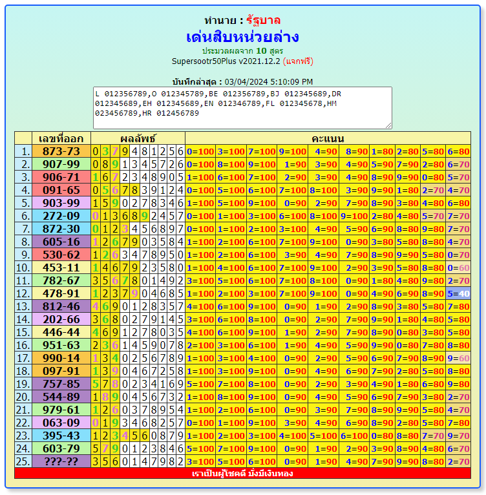Select the draw number 951-63
The width and height of the screenshot is (486, 495).
[x=61, y=346]
